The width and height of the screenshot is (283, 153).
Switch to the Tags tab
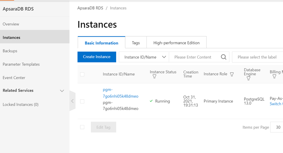click(x=136, y=43)
